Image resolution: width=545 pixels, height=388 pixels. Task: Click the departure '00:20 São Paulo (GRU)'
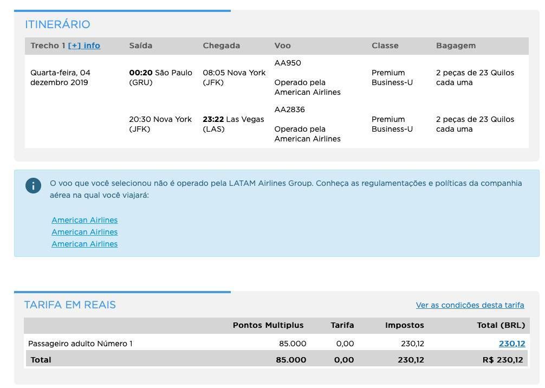(x=160, y=77)
